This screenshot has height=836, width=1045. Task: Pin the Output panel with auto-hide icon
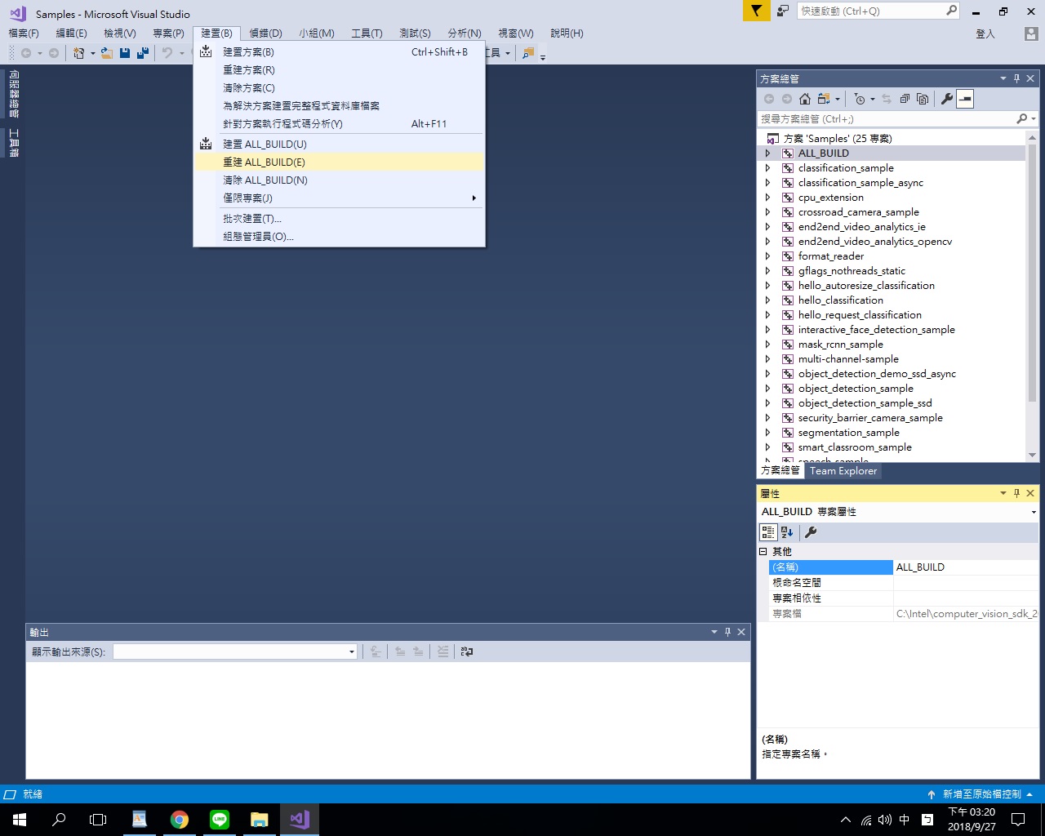[727, 632]
